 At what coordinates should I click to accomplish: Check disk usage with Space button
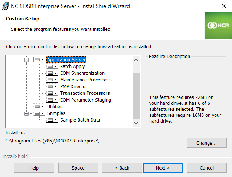78,168
